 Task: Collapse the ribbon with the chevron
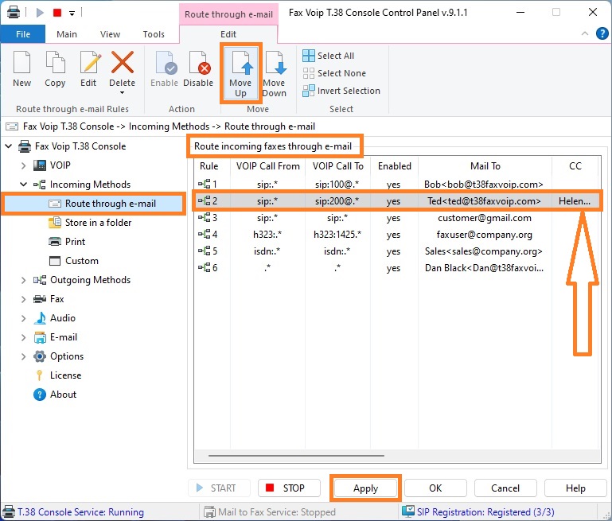[585, 33]
